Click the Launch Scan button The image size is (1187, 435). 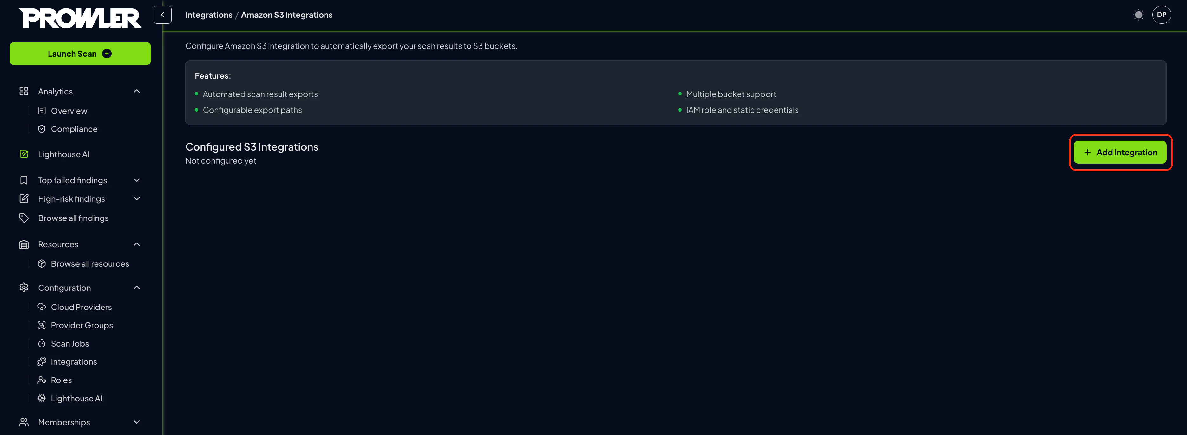click(x=80, y=53)
